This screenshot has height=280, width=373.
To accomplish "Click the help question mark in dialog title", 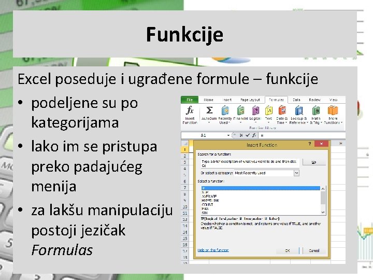I will [310, 144].
